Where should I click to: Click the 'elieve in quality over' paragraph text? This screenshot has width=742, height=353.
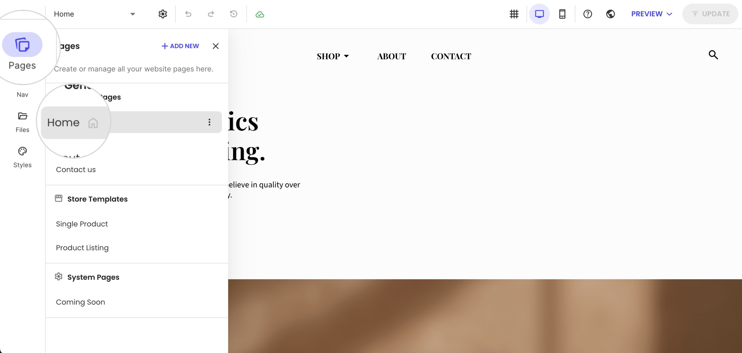coord(264,185)
